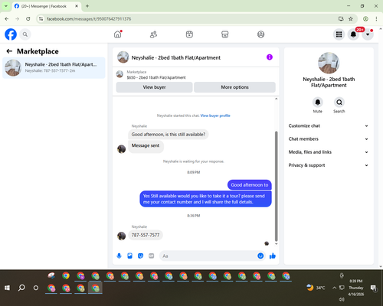
Task: Open Chrome profile avatar icon
Action: coord(365,18)
